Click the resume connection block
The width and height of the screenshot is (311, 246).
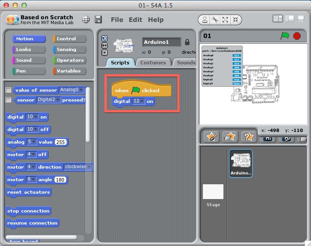(x=32, y=223)
